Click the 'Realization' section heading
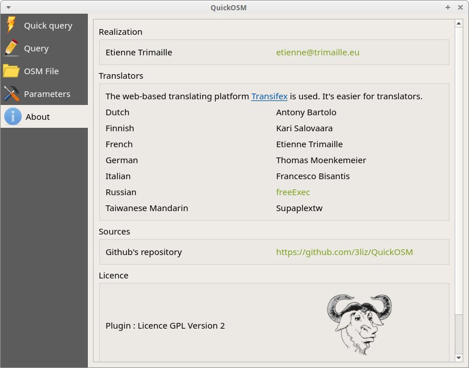The image size is (469, 368). tap(120, 32)
